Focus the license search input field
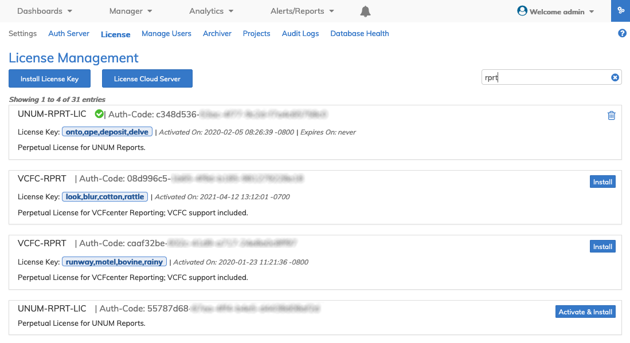Image resolution: width=630 pixels, height=343 pixels. coord(545,78)
